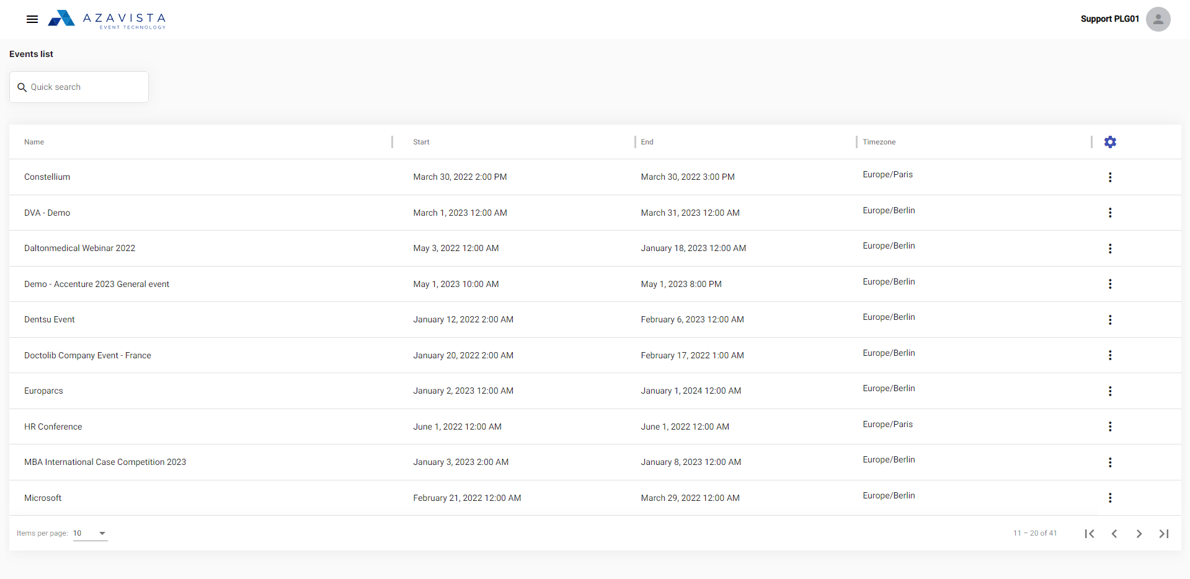
Task: Click end date January 1, 2024 12:00 AM
Action: (691, 391)
